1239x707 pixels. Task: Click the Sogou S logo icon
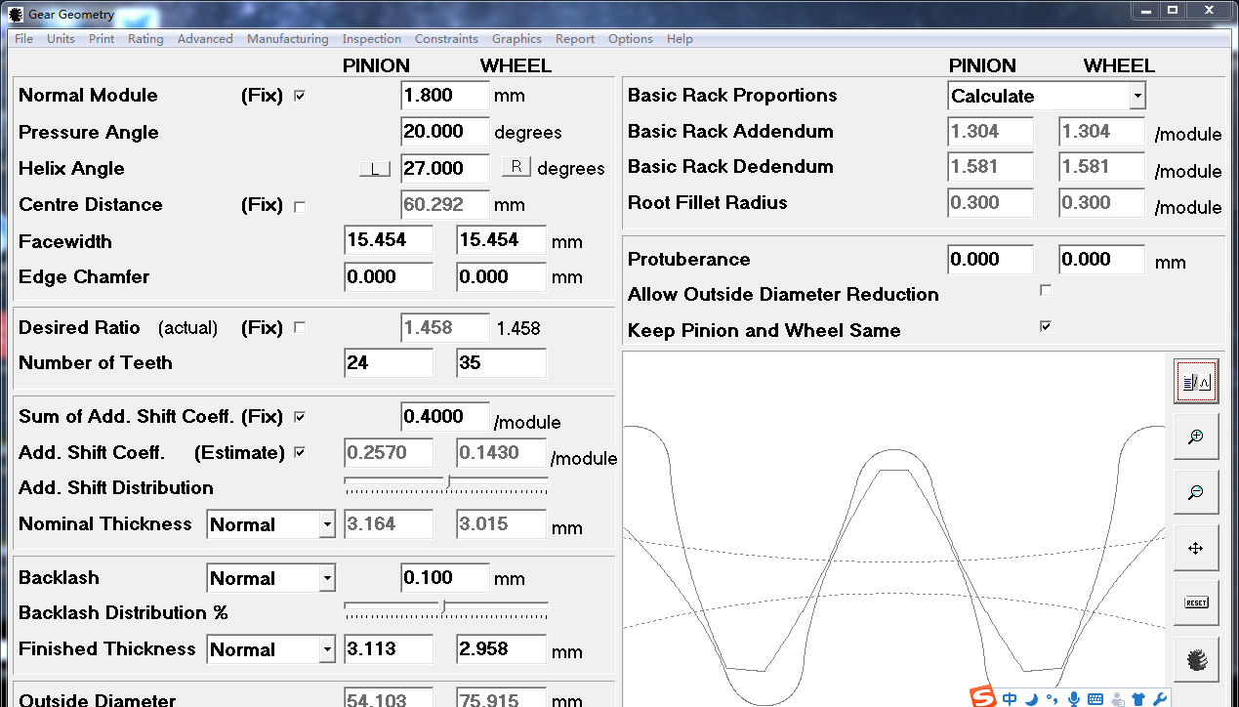coord(983,697)
